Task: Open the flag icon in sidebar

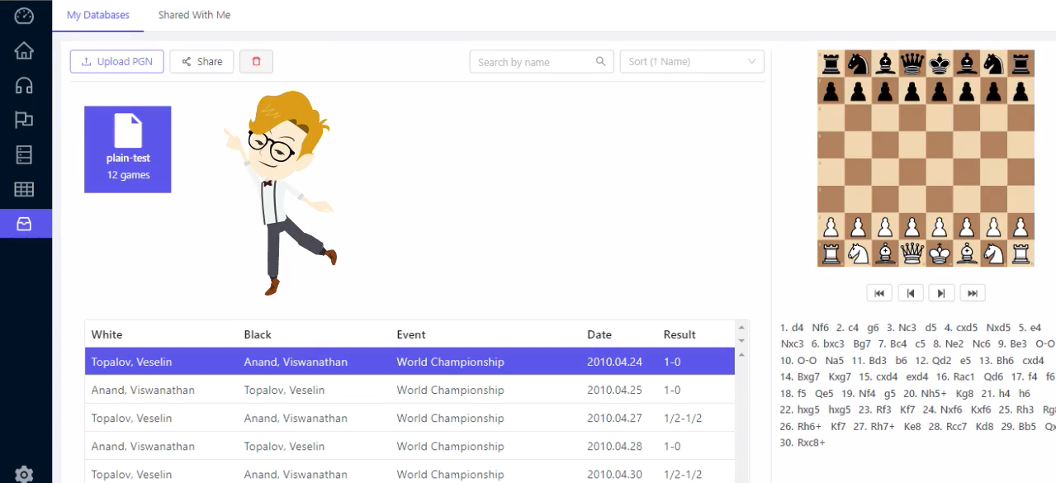Action: pyautogui.click(x=24, y=120)
